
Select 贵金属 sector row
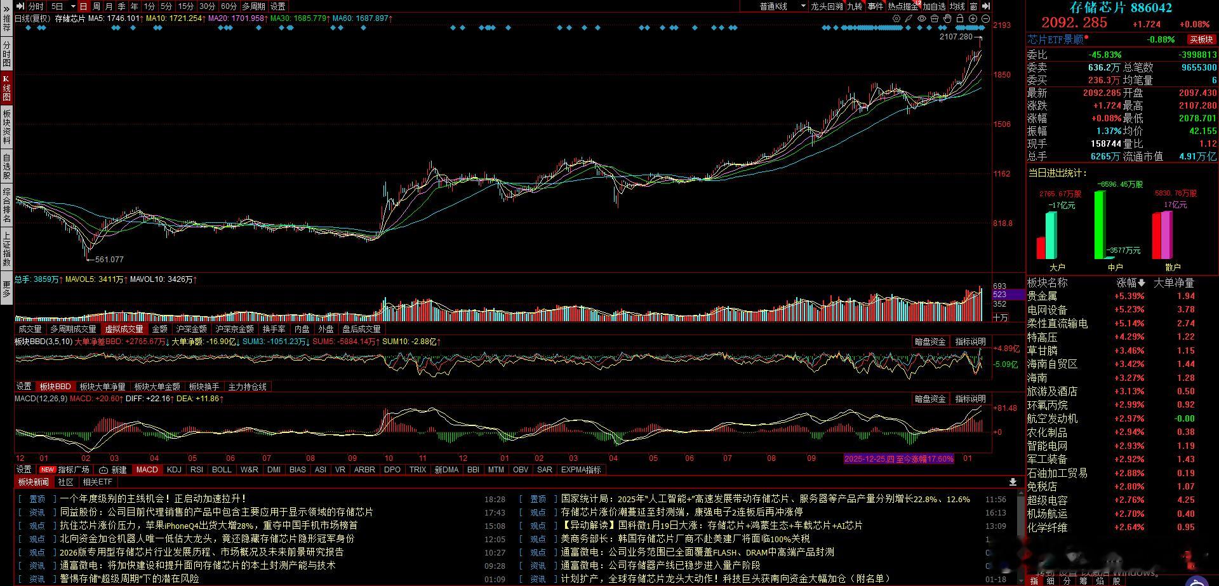point(1121,296)
